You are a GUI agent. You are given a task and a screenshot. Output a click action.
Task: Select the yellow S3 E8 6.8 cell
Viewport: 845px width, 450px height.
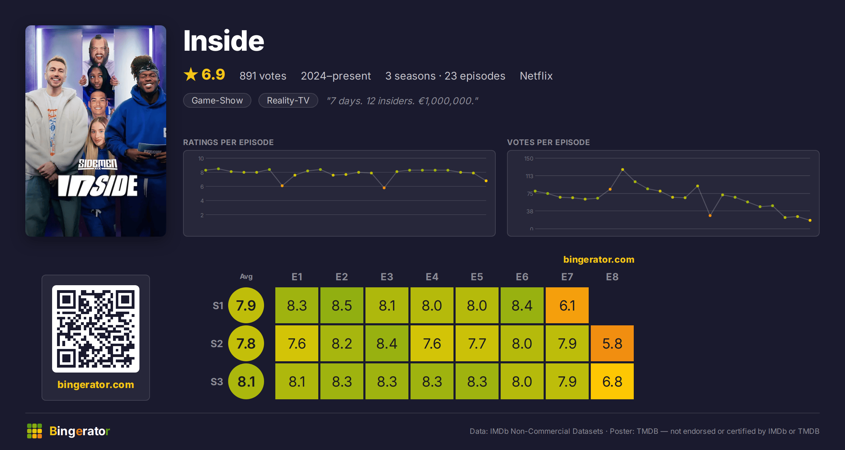tap(612, 381)
